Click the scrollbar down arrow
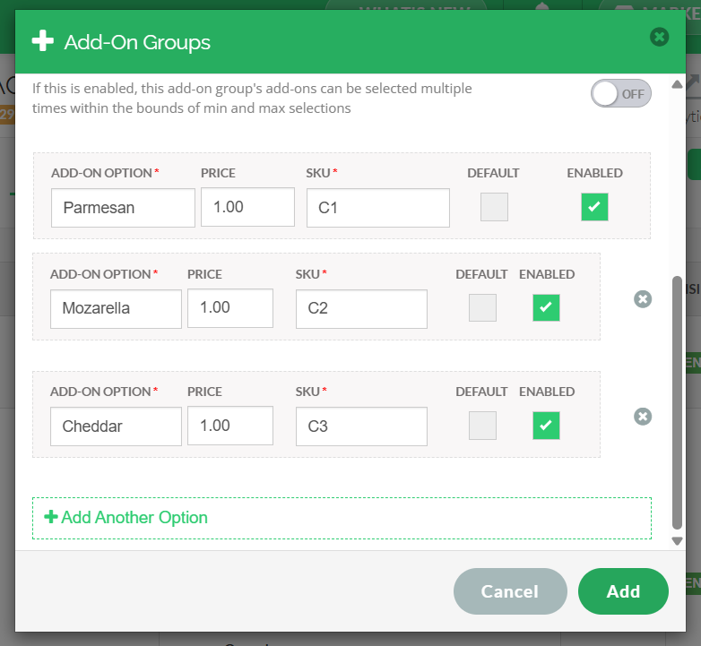This screenshot has height=646, width=701. [677, 541]
